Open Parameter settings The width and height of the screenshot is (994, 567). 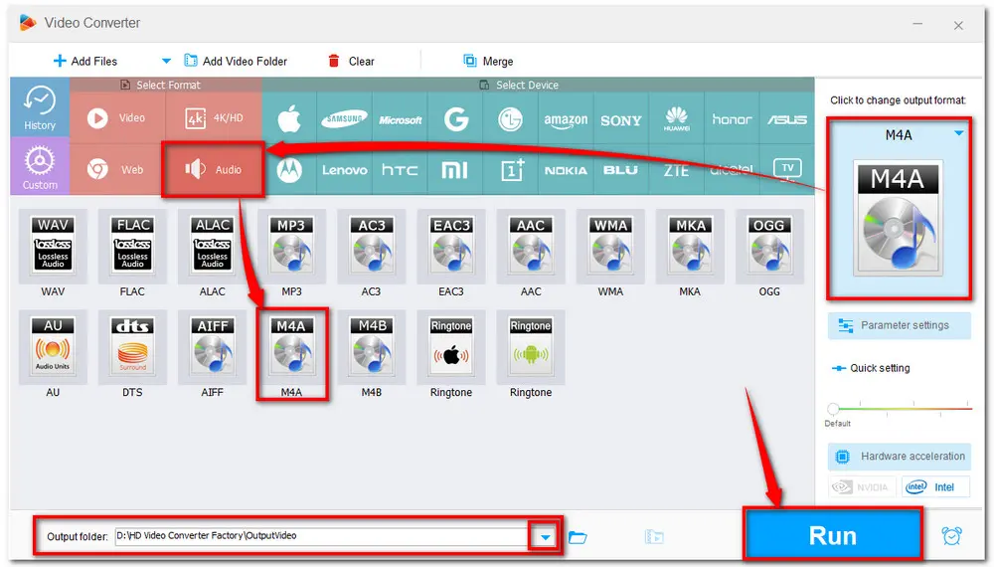[899, 325]
